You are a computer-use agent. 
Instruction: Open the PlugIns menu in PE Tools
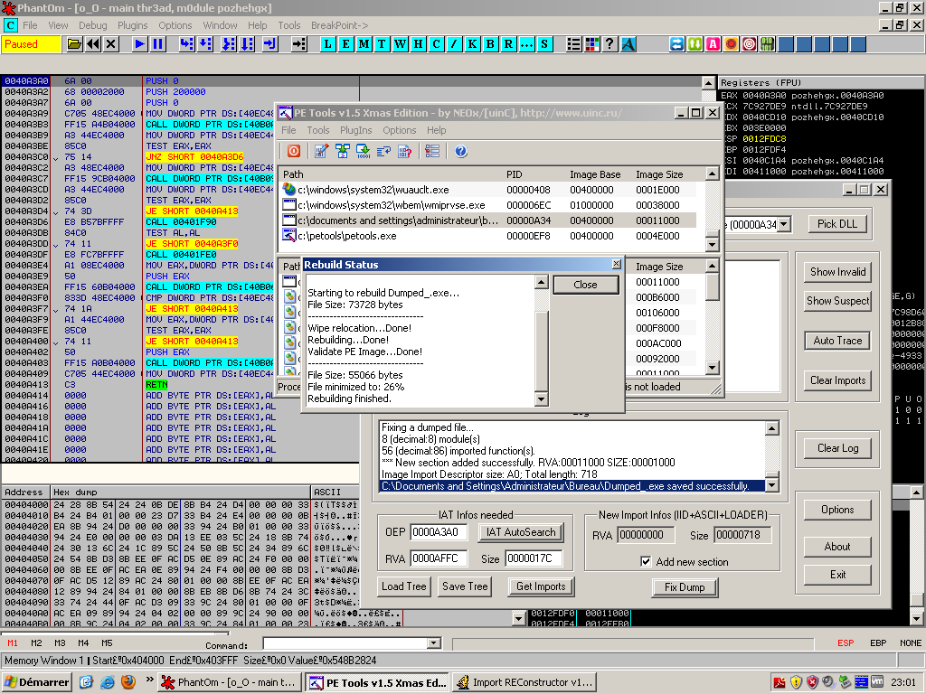(x=355, y=130)
